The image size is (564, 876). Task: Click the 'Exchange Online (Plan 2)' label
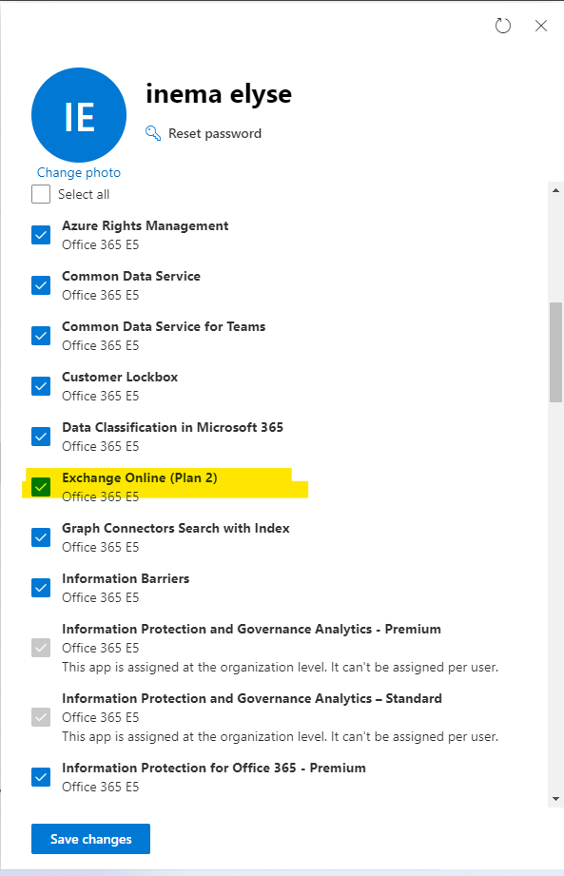tap(140, 478)
